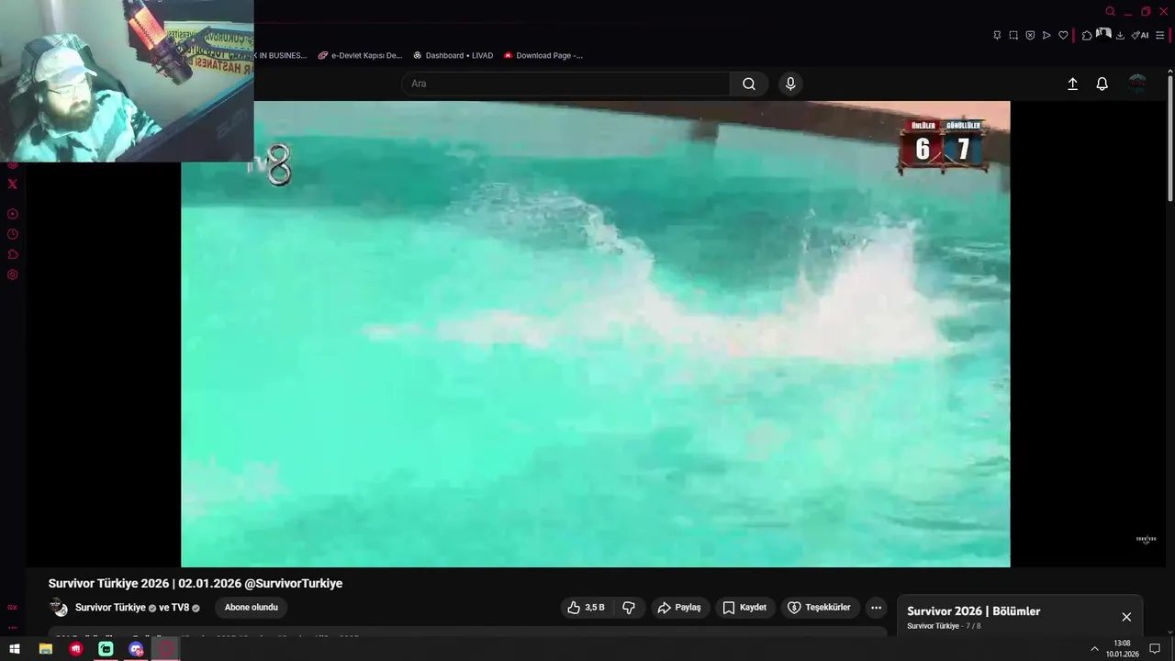Show hidden system tray icons chevron
The width and height of the screenshot is (1175, 661).
pos(1094,649)
